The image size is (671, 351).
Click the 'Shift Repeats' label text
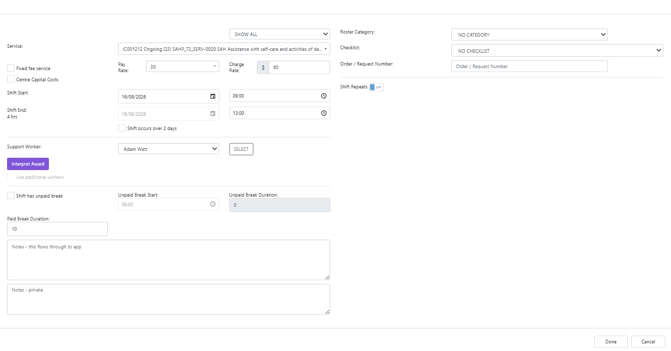pyautogui.click(x=354, y=87)
